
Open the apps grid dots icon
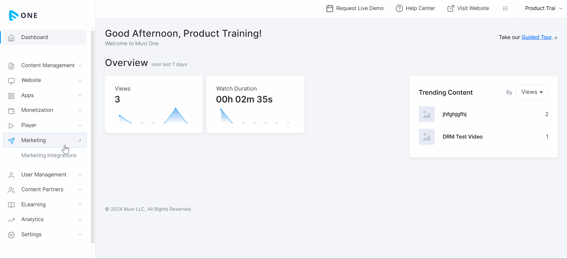(x=505, y=9)
